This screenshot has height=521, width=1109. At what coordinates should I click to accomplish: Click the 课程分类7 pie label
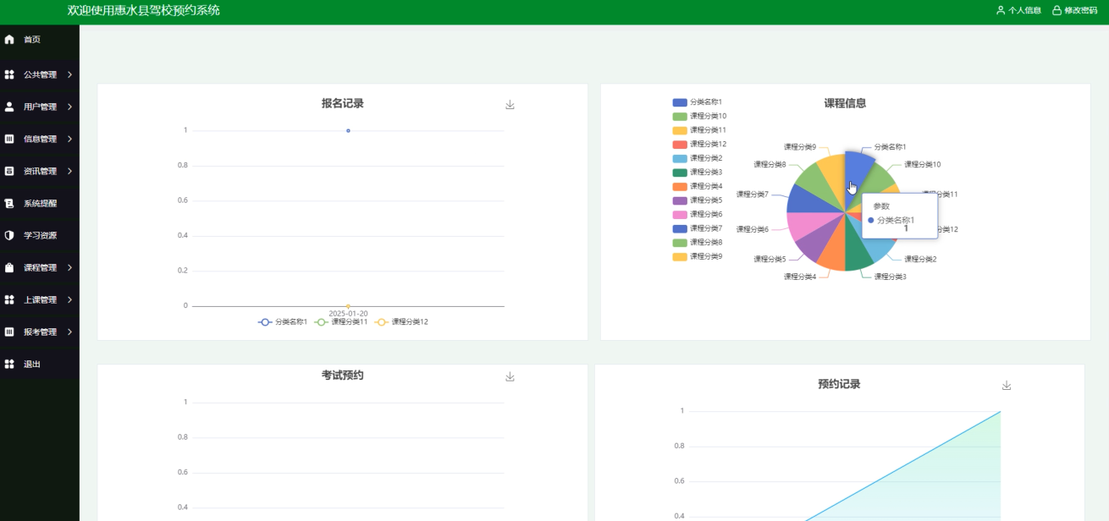point(753,194)
